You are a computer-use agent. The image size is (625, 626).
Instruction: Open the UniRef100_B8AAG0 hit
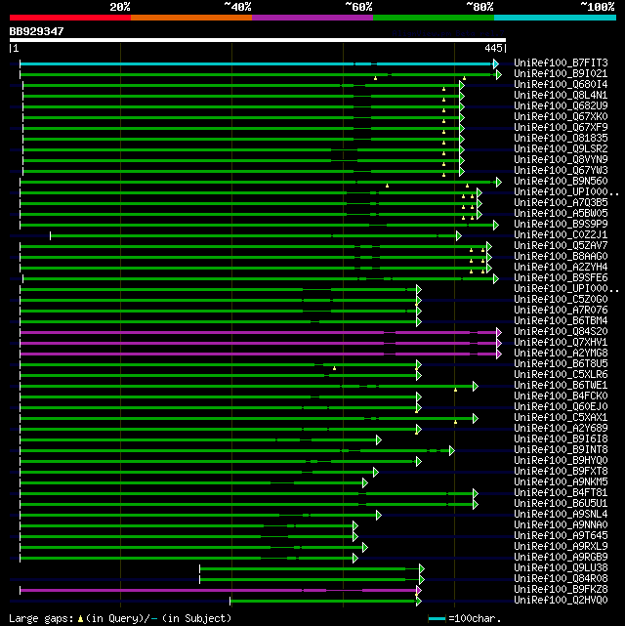coord(561,257)
